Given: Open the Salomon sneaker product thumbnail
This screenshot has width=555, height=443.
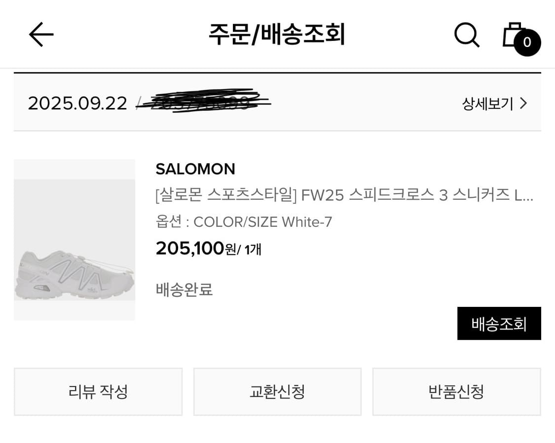Looking at the screenshot, I should click(74, 240).
